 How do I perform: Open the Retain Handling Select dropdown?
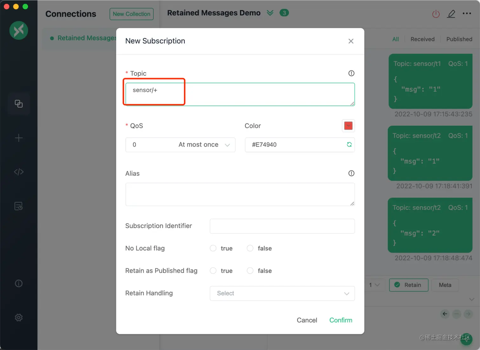pos(282,293)
